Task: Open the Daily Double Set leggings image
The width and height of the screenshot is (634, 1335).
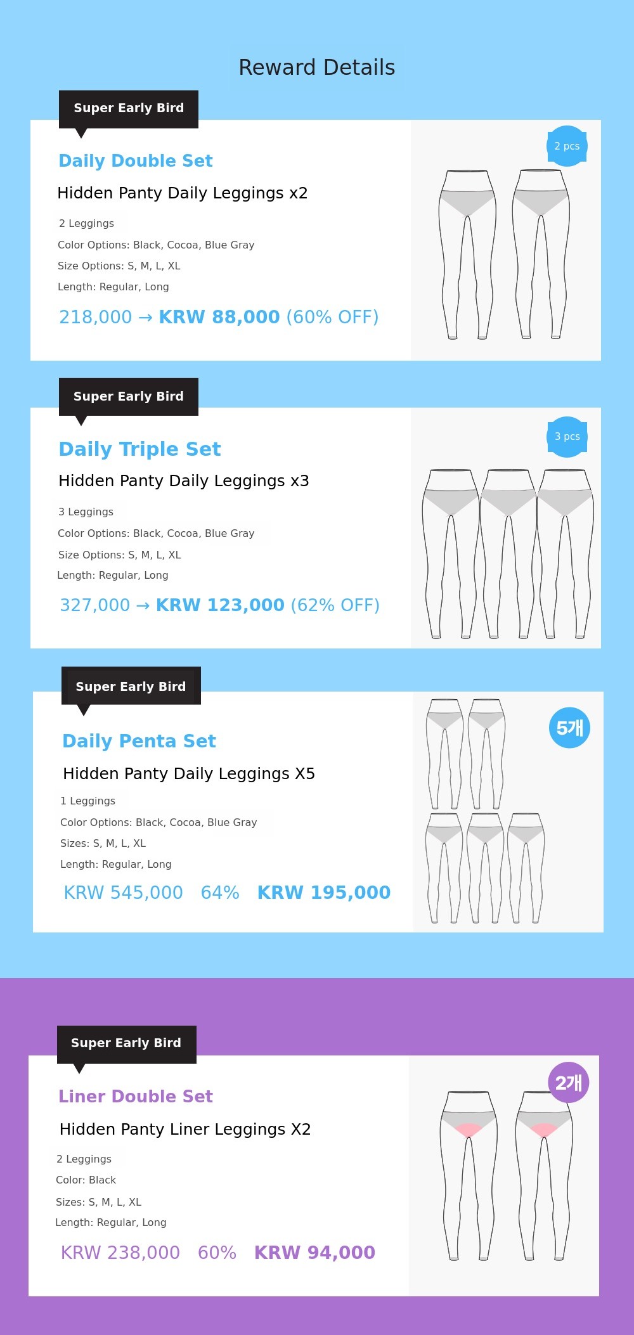Action: tap(504, 254)
